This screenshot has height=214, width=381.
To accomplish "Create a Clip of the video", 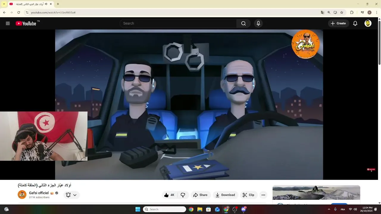I will (248, 195).
